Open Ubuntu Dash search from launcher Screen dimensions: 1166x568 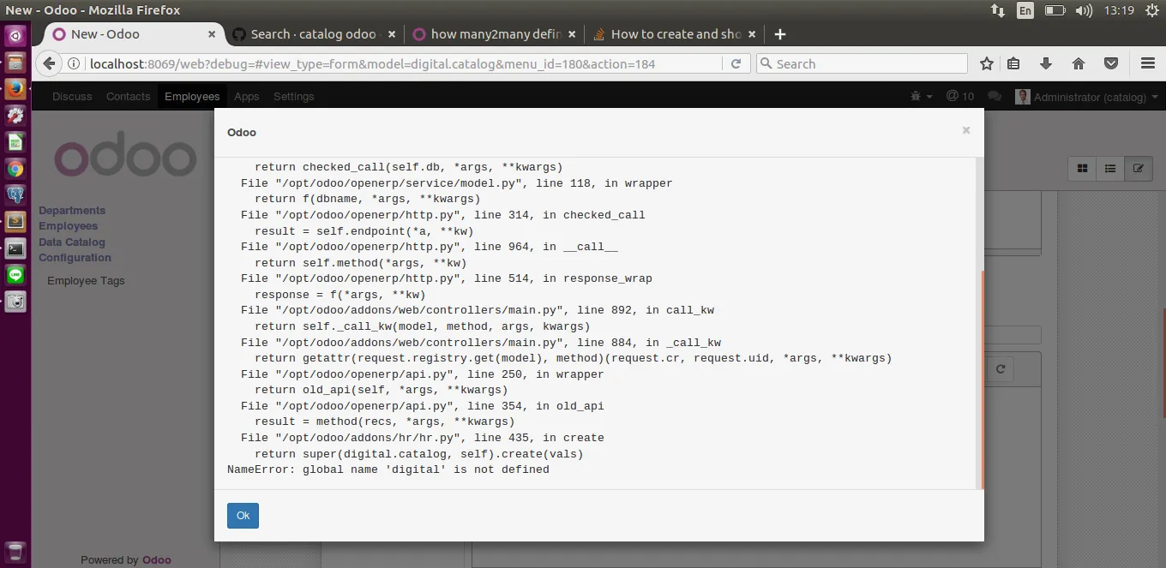coord(15,36)
